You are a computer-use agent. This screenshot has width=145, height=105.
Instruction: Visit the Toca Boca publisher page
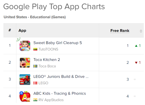pyautogui.click(x=47, y=66)
